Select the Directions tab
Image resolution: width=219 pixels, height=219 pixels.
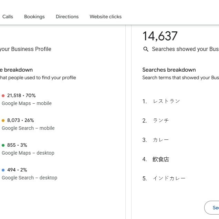67,17
